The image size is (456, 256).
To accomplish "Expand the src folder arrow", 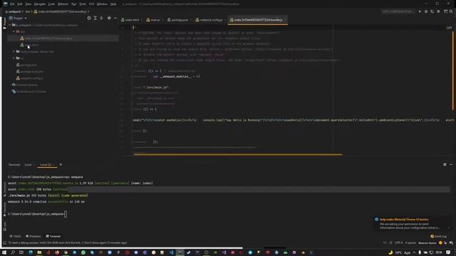I will (14, 58).
